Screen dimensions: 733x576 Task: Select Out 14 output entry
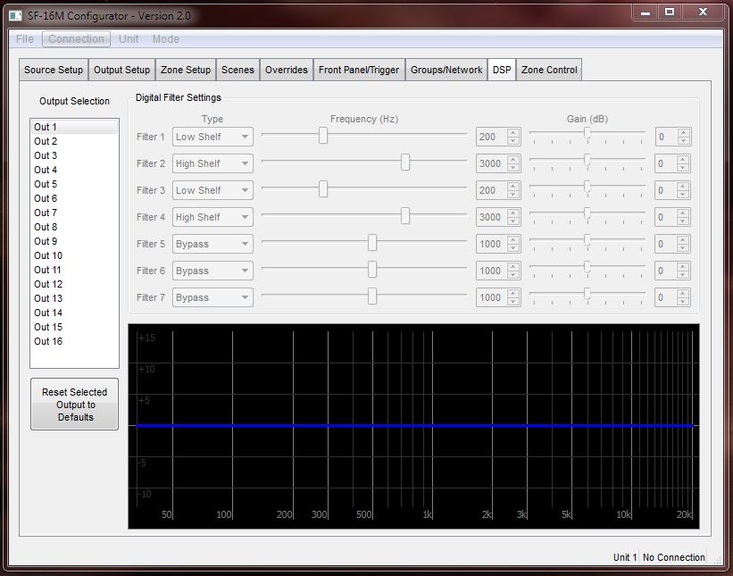(x=74, y=313)
